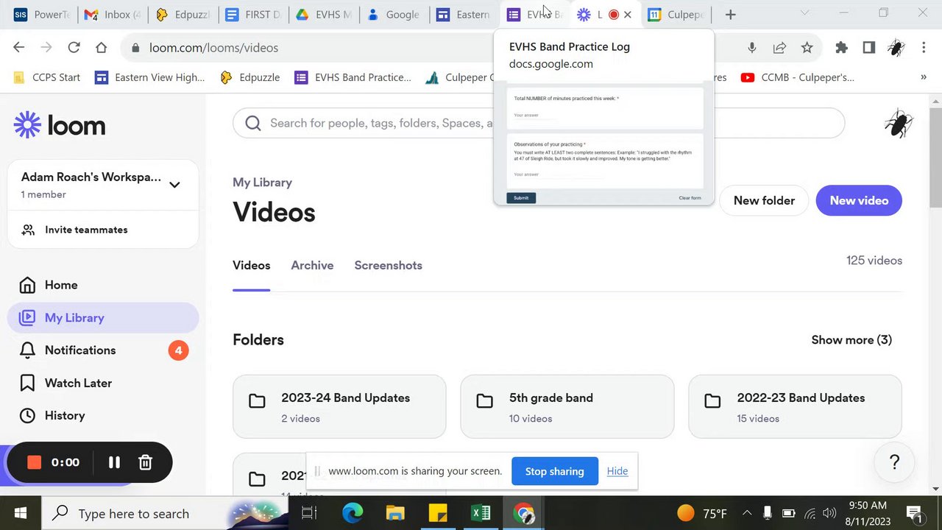The width and height of the screenshot is (942, 530).
Task: Click the search magnifier icon in Loom
Action: pos(253,123)
